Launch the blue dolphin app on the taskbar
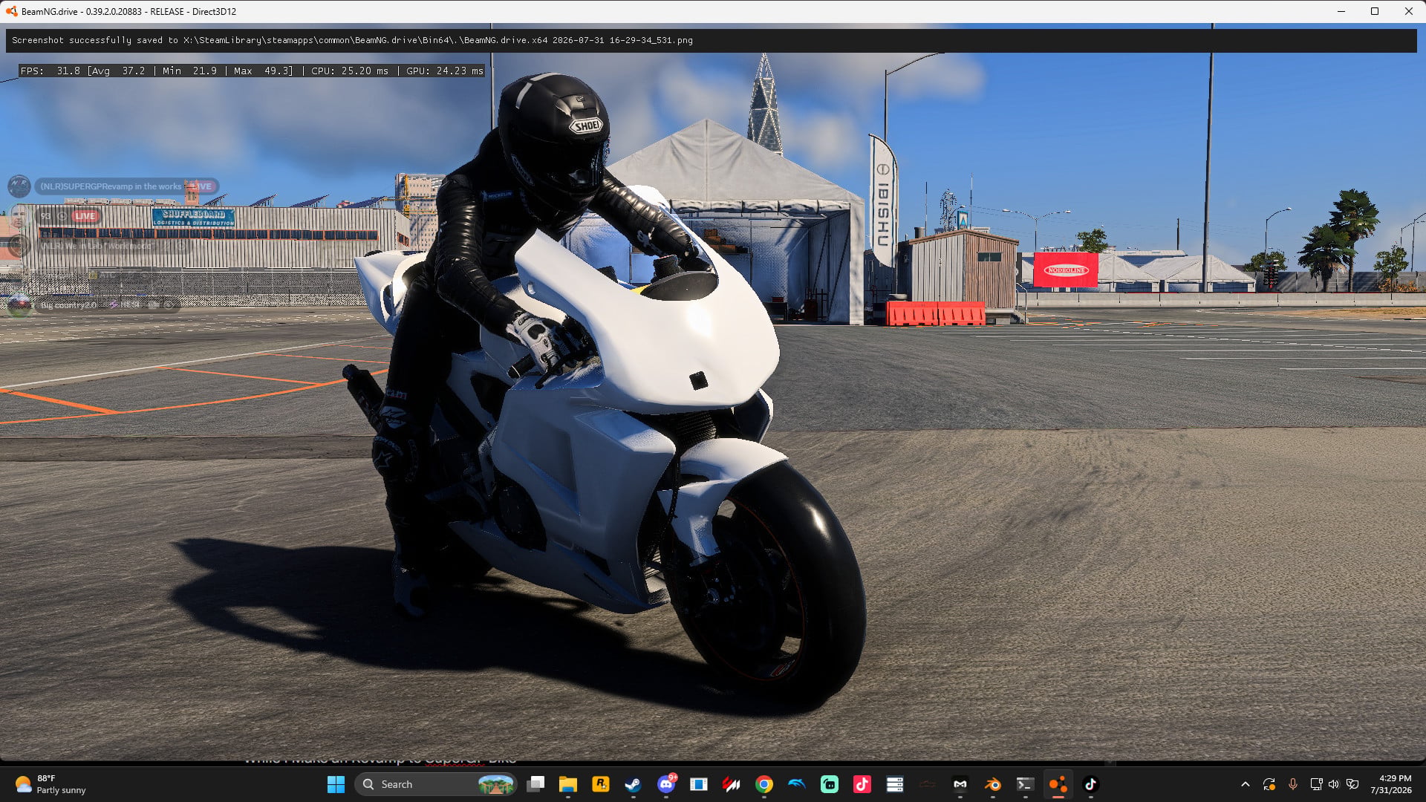1426x802 pixels. 797,784
